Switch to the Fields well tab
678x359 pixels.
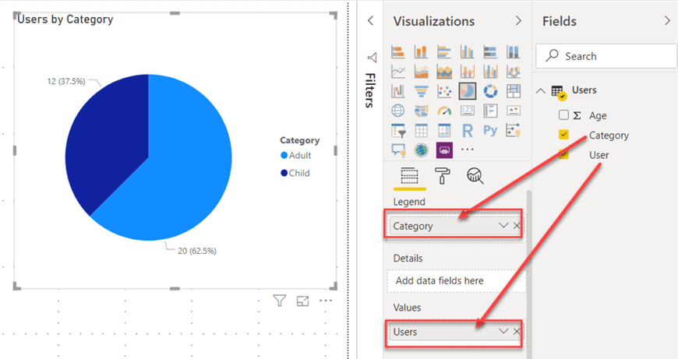click(x=409, y=176)
